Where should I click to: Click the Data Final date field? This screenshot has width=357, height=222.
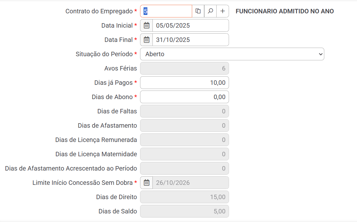(191, 40)
